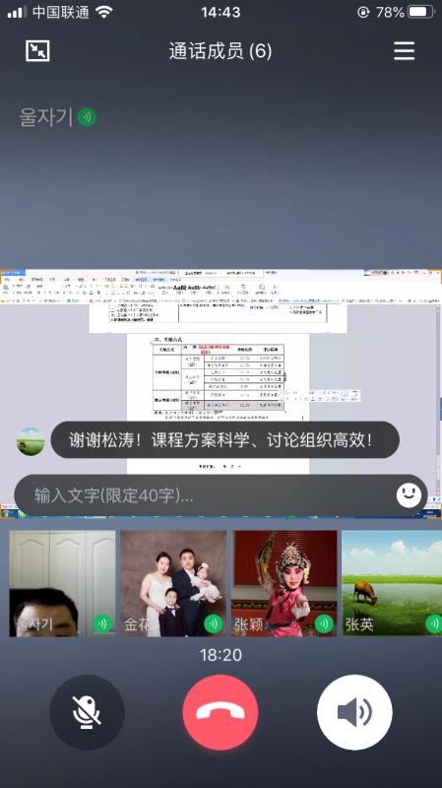
Task: Tap the shared screen document table
Action: click(219, 377)
